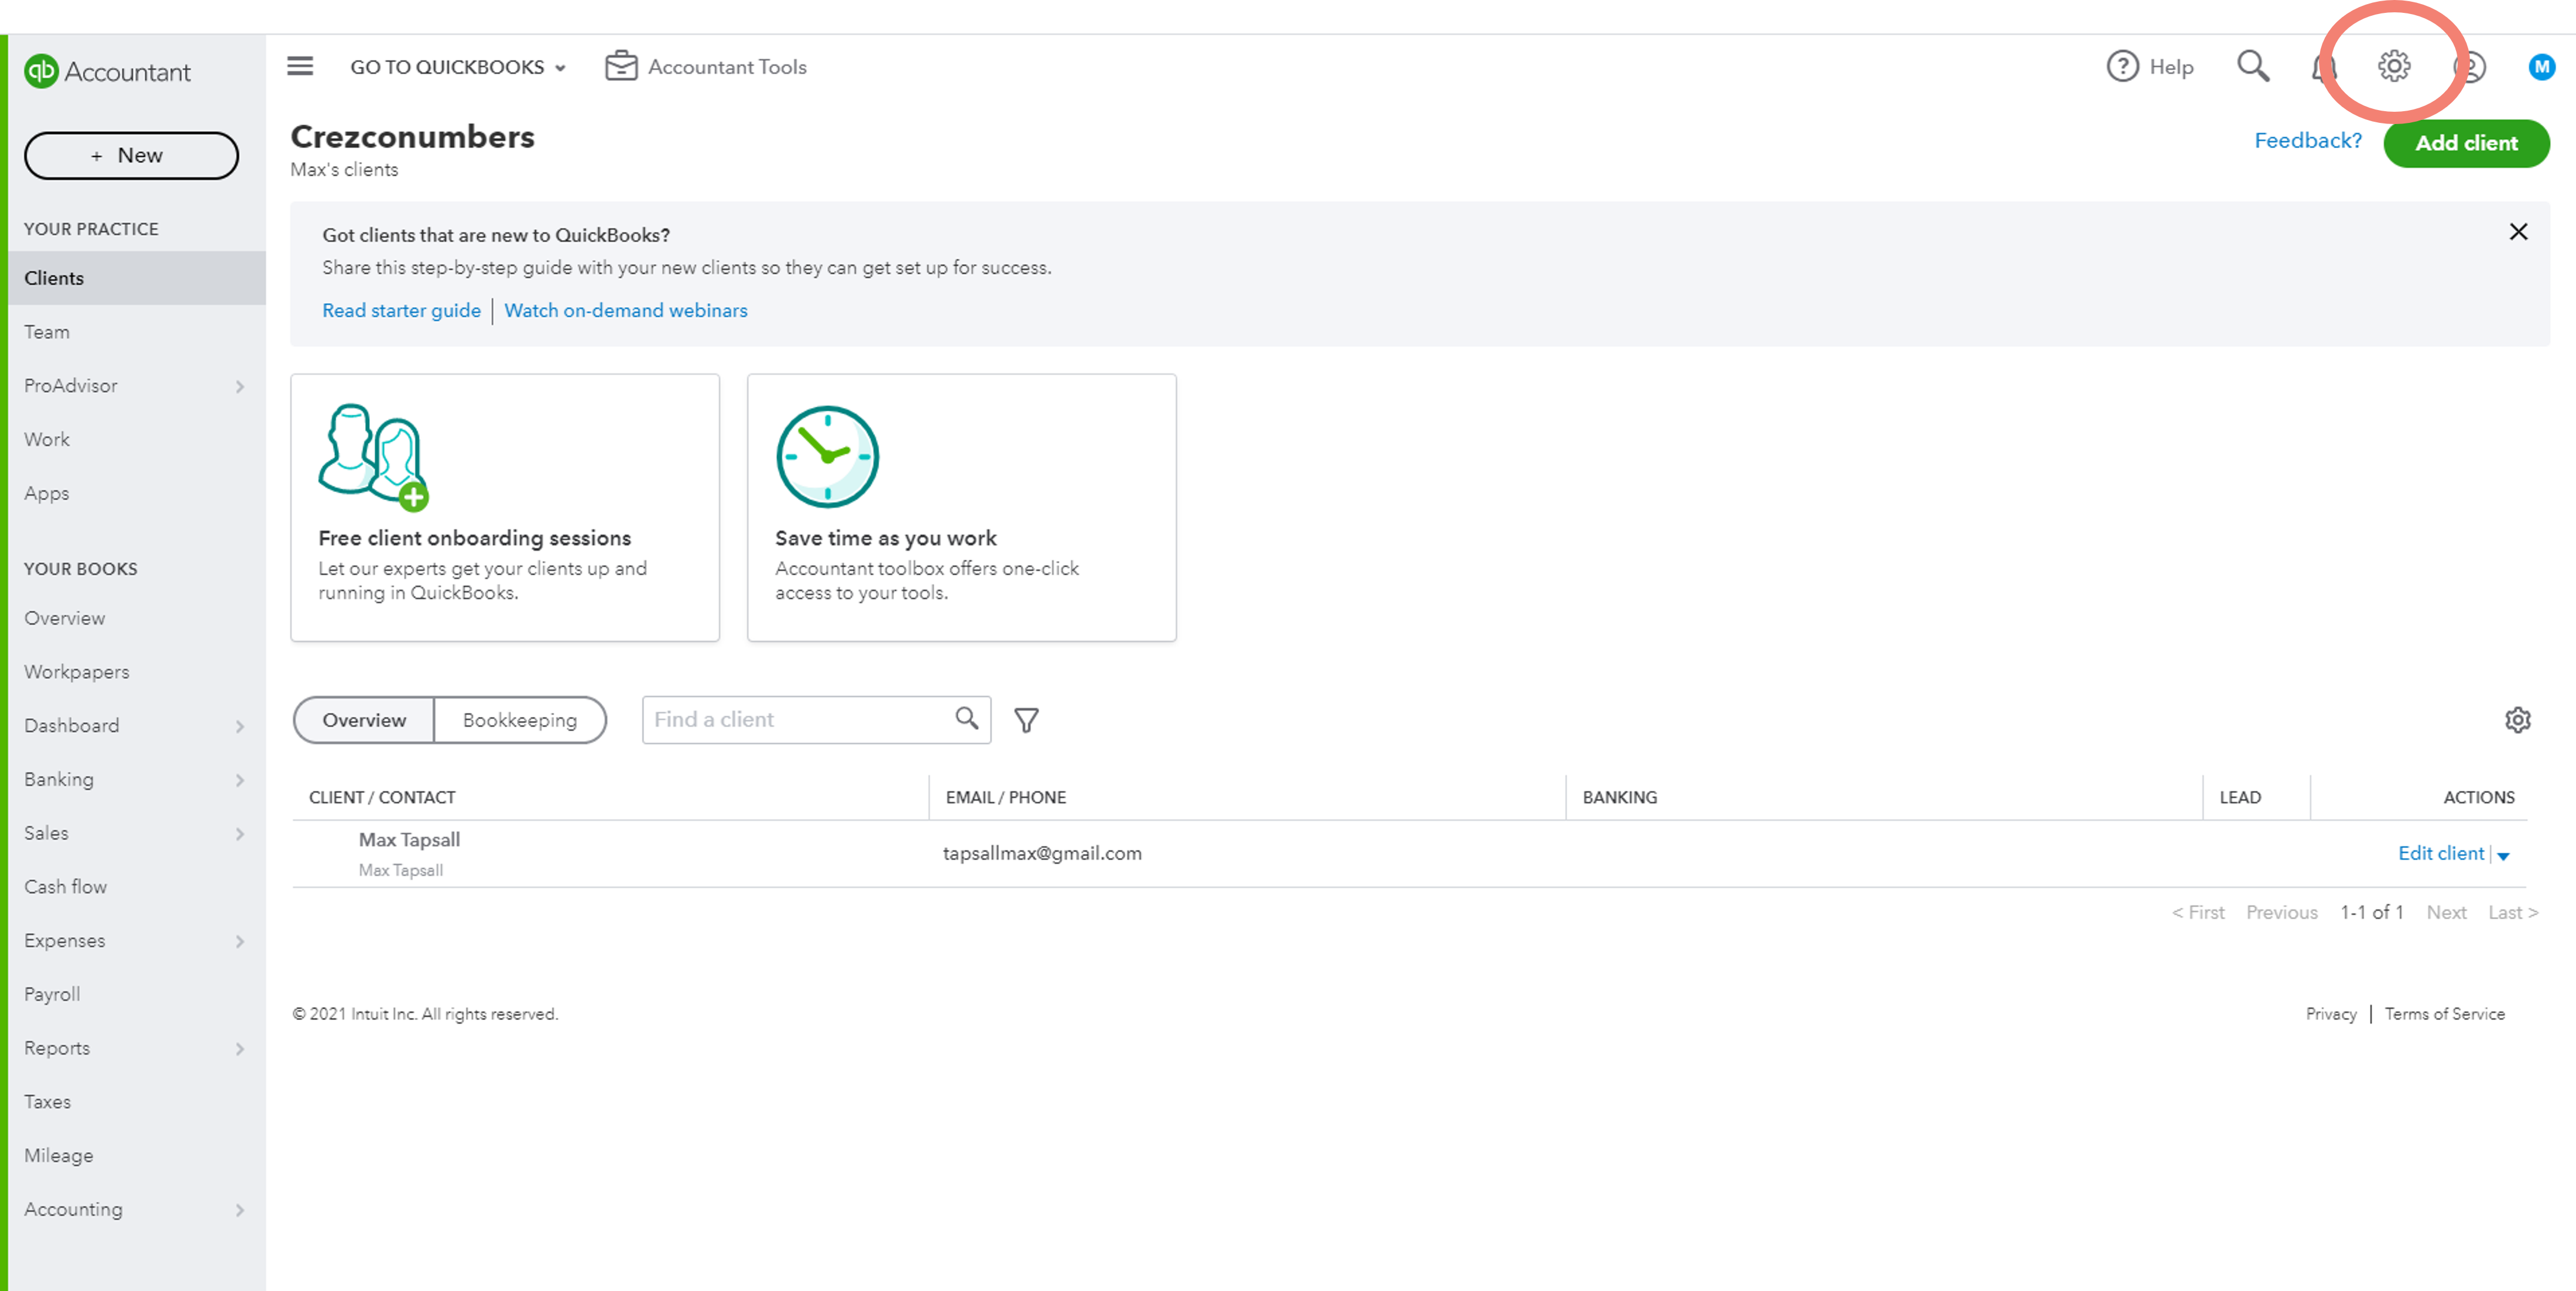Open Apps in the sidebar
Screen dimensions: 2576x1291
pyautogui.click(x=137, y=493)
